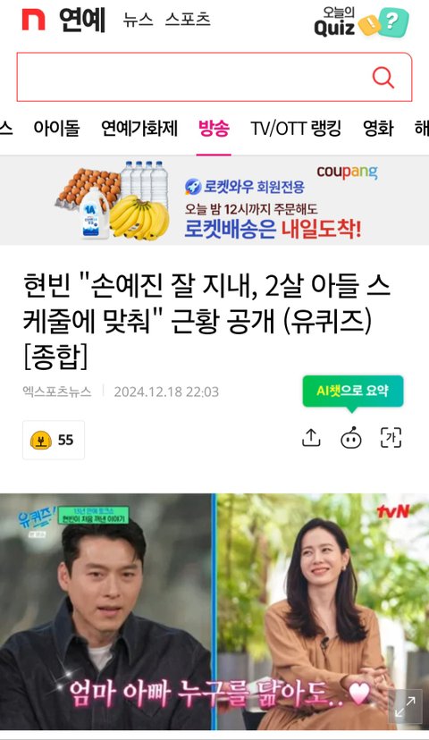Click the AI챗으로 요약 button

353,391
